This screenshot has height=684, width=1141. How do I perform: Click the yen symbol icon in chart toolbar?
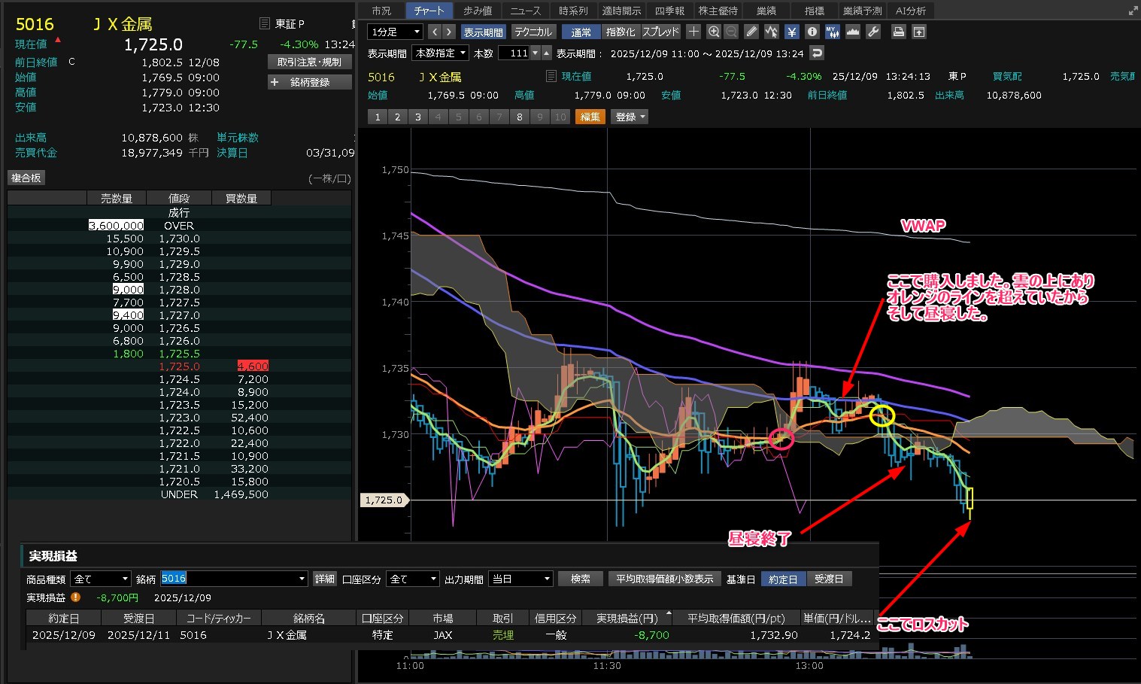[x=791, y=32]
